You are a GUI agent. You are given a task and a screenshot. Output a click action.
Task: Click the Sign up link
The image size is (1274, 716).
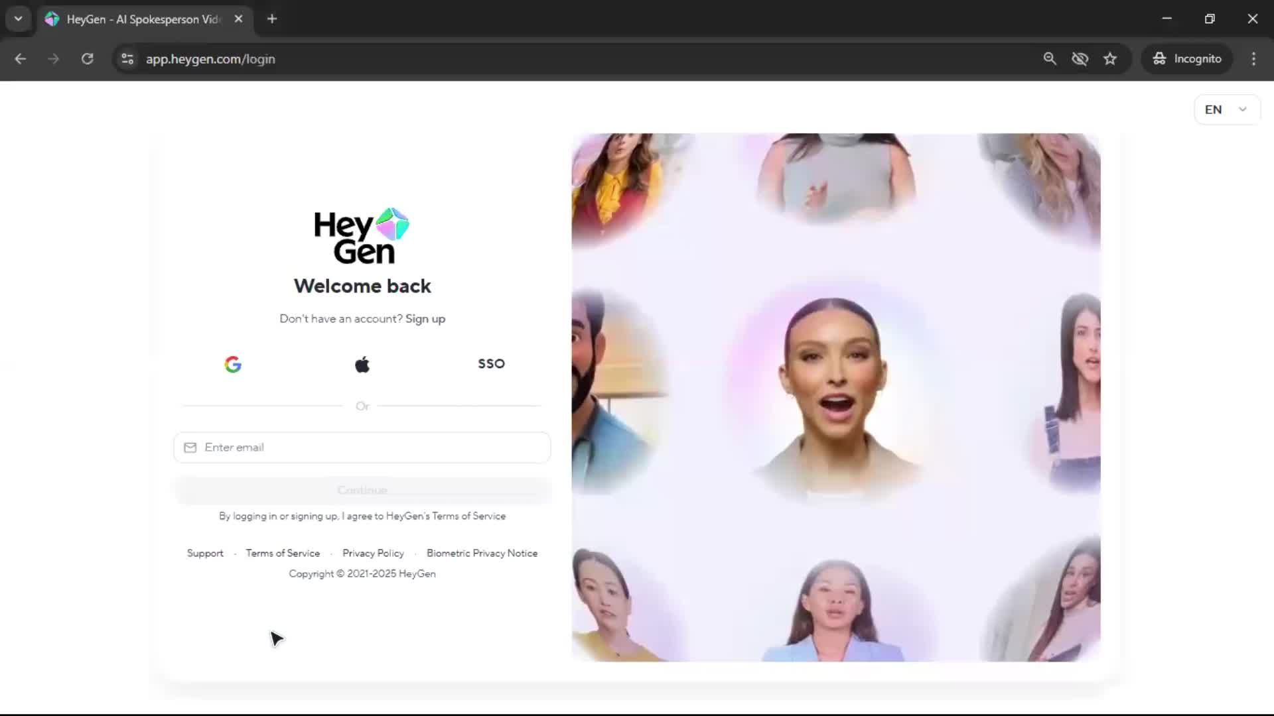point(425,319)
